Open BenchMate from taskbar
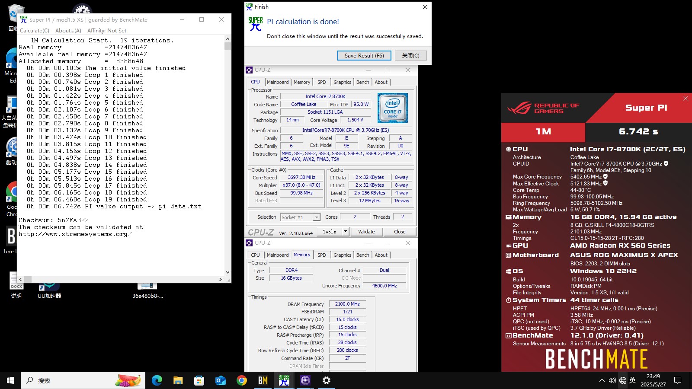The width and height of the screenshot is (692, 389). point(263,380)
